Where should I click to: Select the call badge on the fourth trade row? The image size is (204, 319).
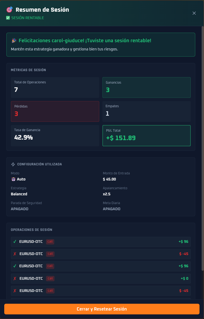[50, 278]
